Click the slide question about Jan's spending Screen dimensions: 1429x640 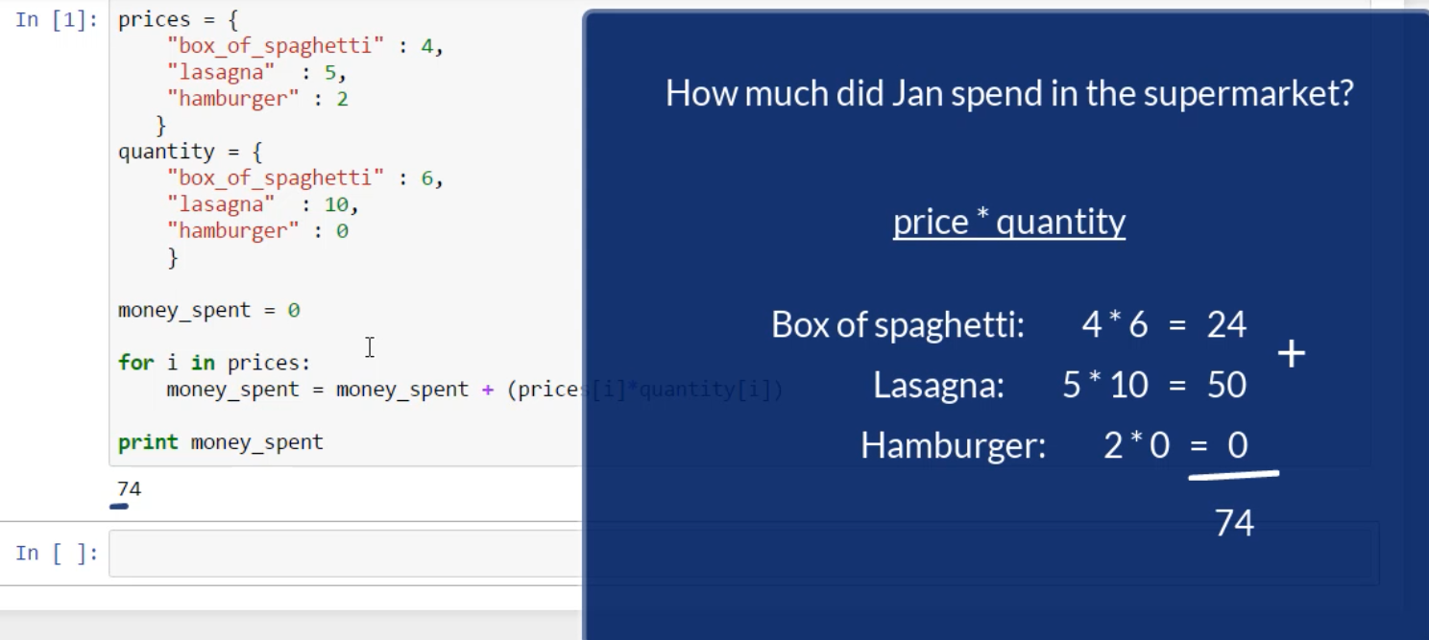point(1008,93)
